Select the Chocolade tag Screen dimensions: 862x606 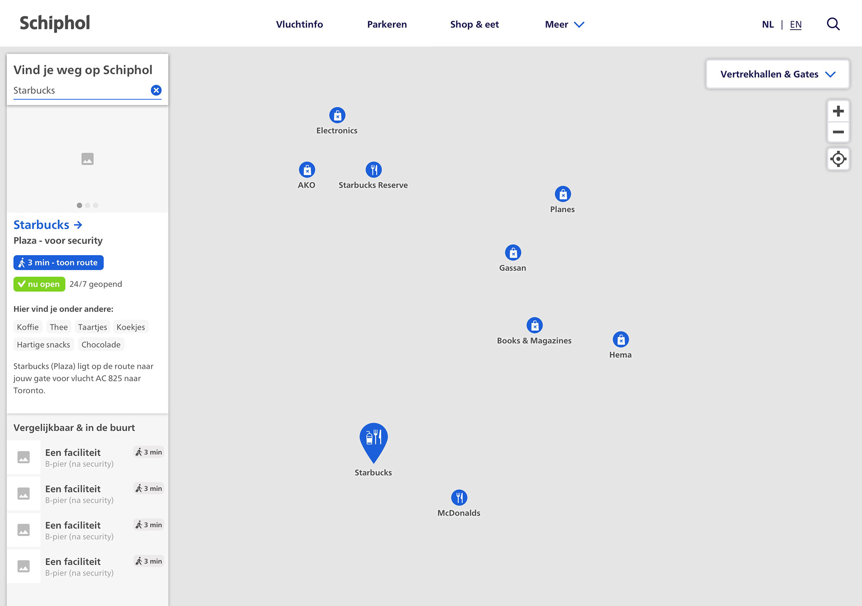[101, 345]
